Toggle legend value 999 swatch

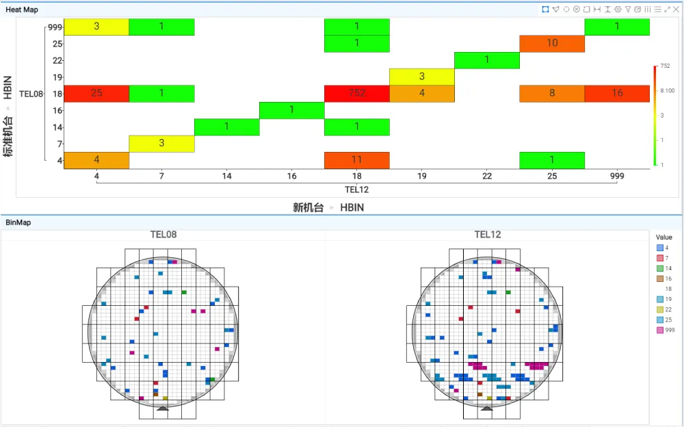(x=660, y=330)
